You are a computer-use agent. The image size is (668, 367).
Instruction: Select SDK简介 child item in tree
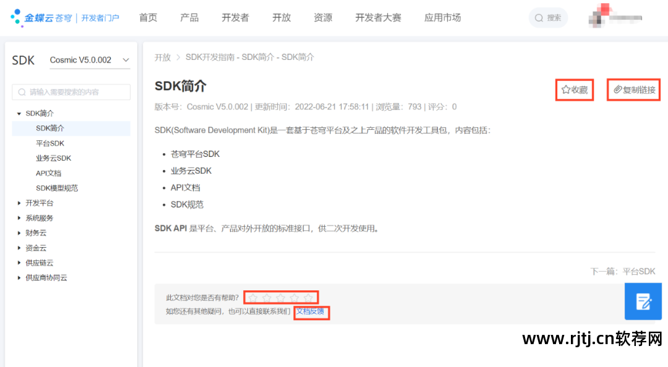[x=71, y=128]
